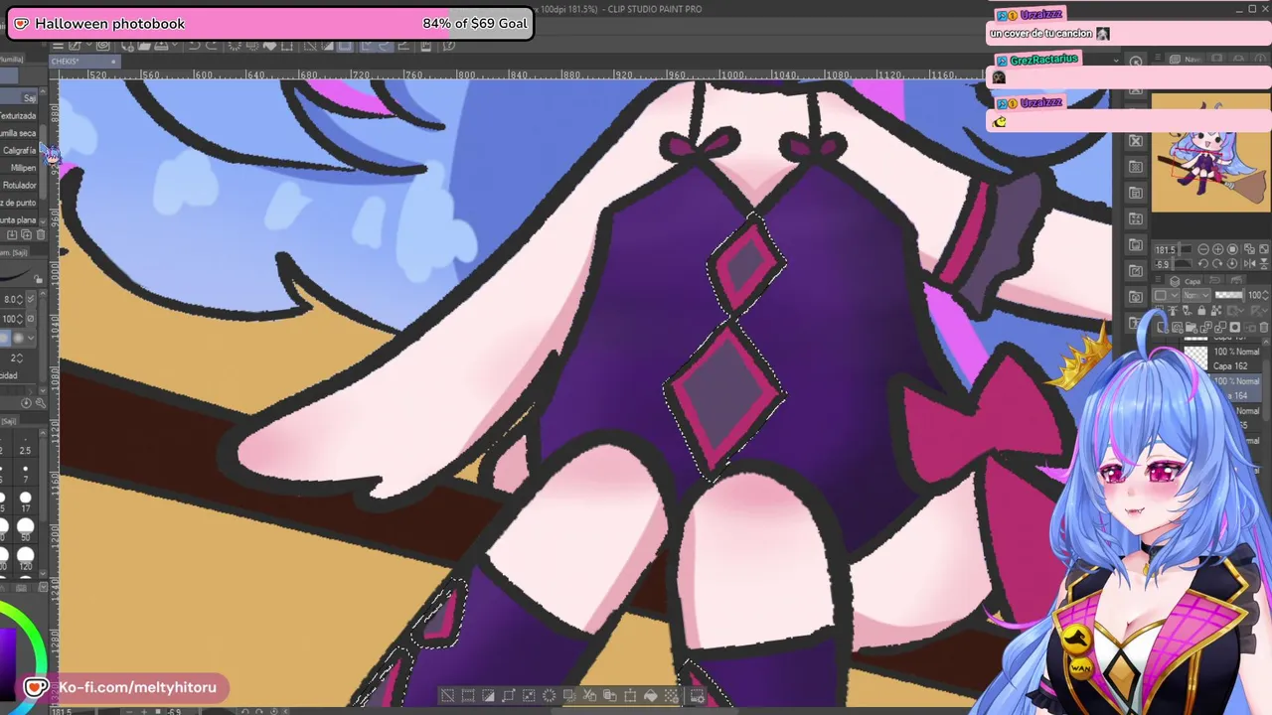Toggle lock transparent pixels
Screen dimensions: 1272x715
point(1216,310)
